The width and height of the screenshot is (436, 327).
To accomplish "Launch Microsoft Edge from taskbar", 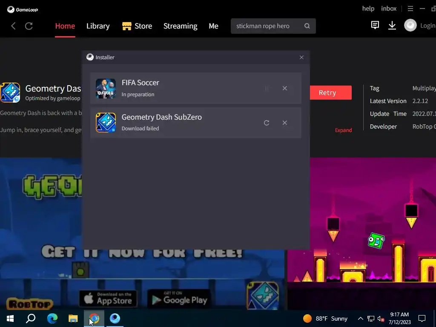I will point(52,318).
